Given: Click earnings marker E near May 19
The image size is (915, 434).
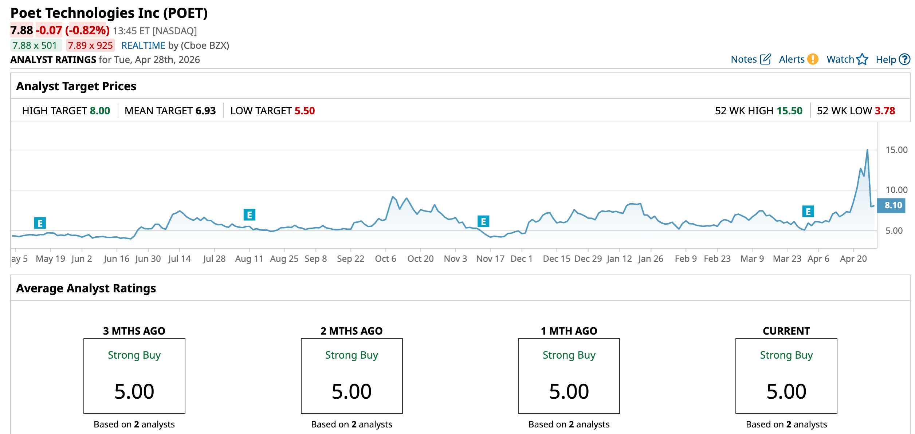Looking at the screenshot, I should coord(40,223).
